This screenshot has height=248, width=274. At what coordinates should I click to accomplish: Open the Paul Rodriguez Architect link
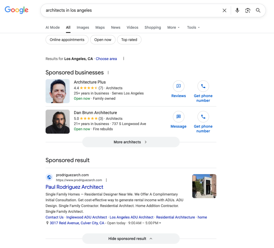(x=74, y=187)
